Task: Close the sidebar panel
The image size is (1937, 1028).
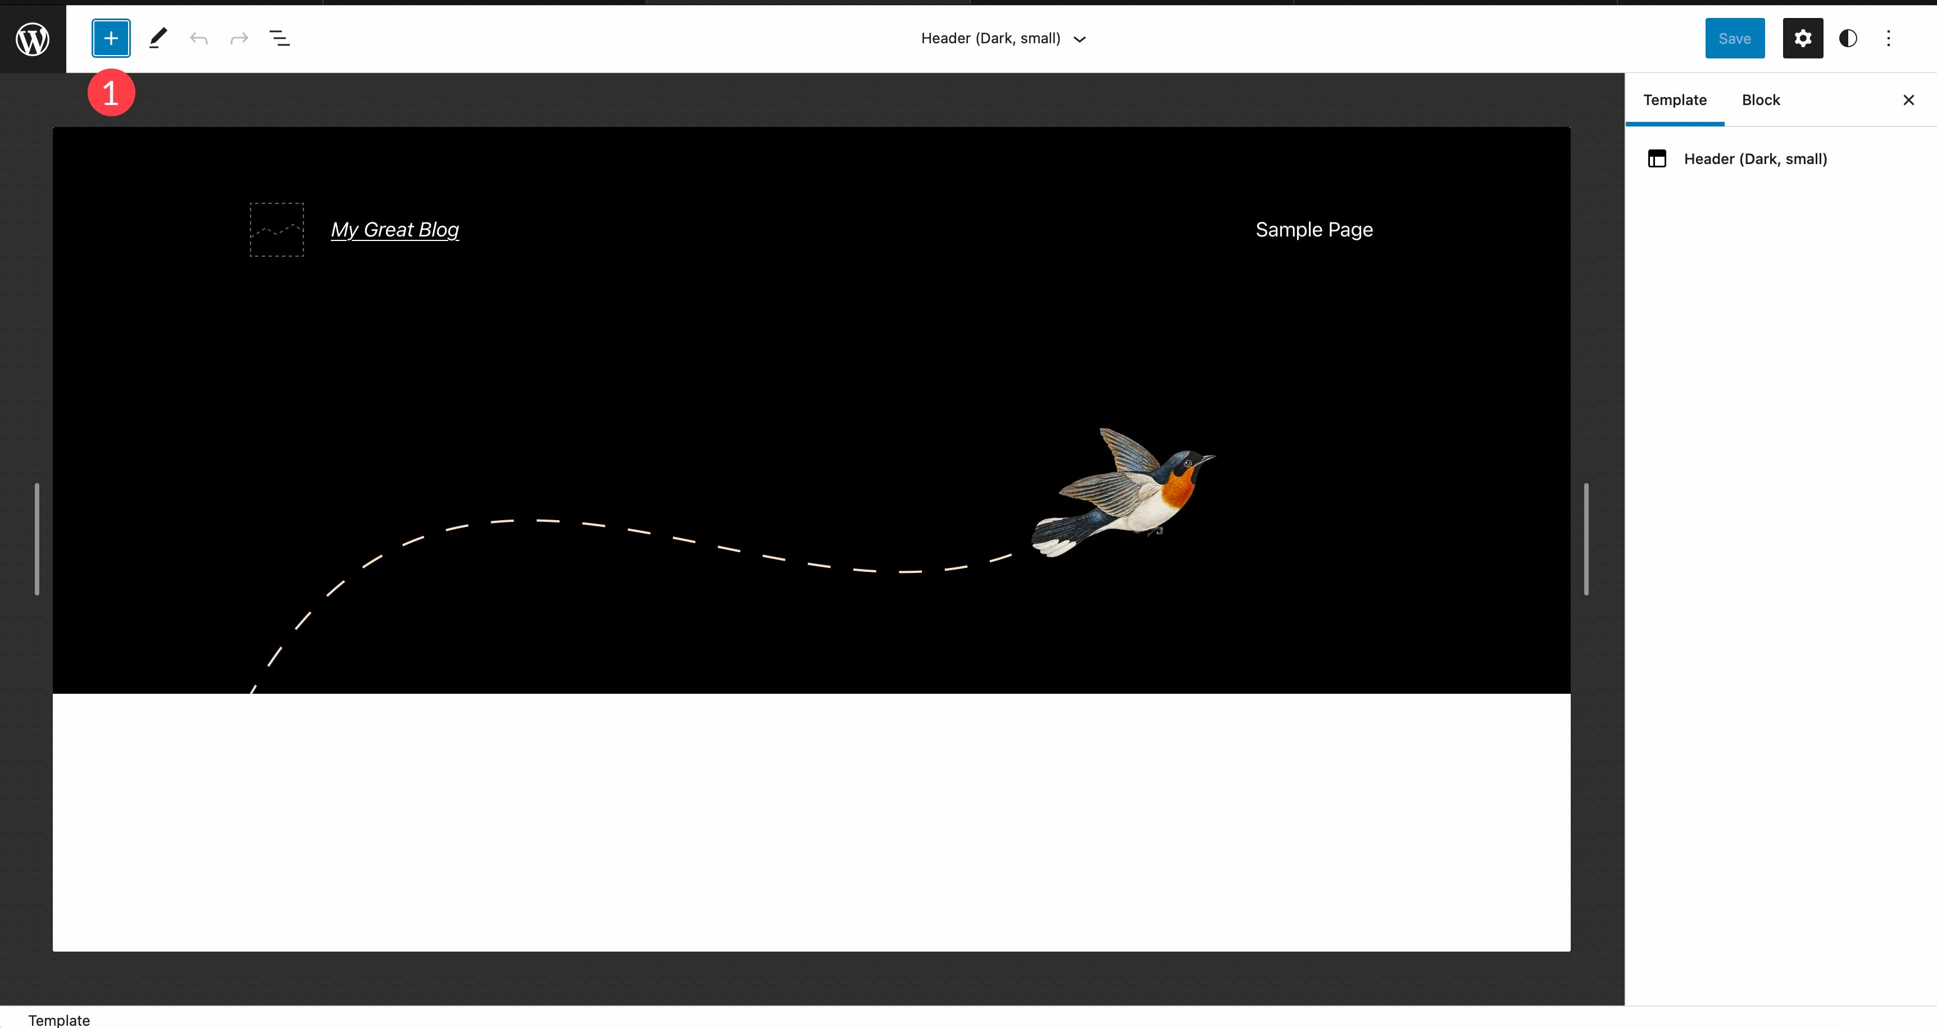Action: [1909, 100]
